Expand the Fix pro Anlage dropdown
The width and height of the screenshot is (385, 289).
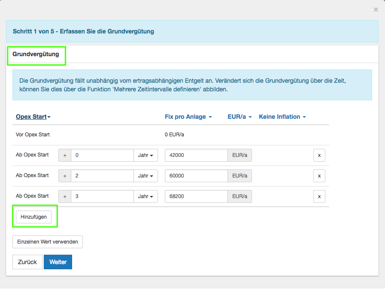188,117
